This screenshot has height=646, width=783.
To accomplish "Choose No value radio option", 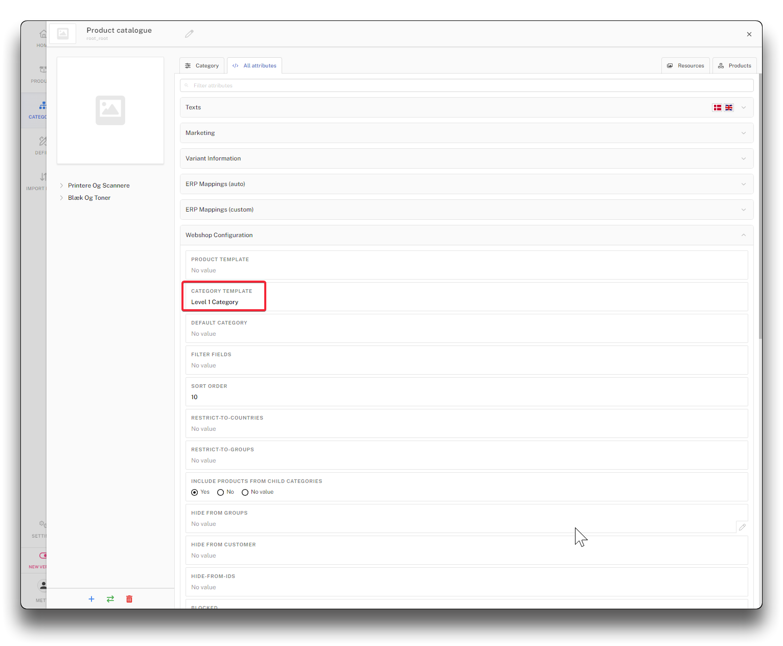I will click(x=245, y=492).
